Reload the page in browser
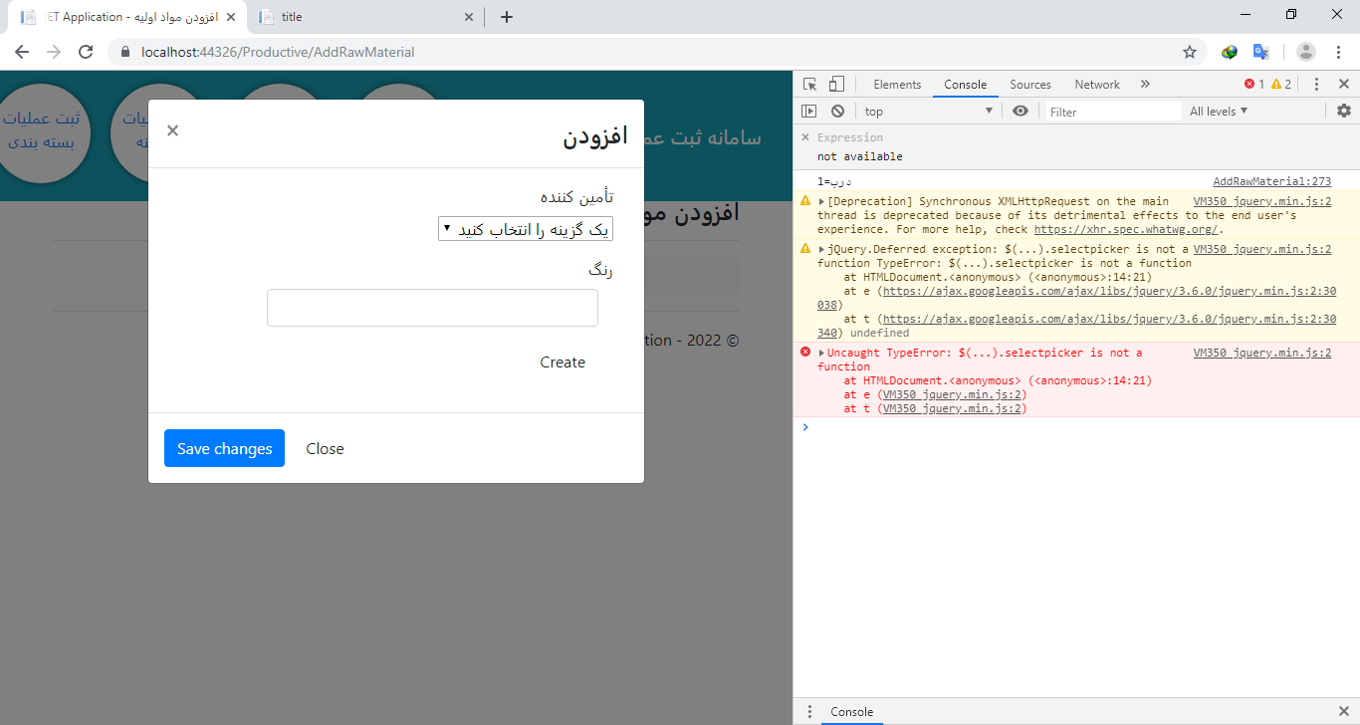The image size is (1360, 725). coord(86,52)
